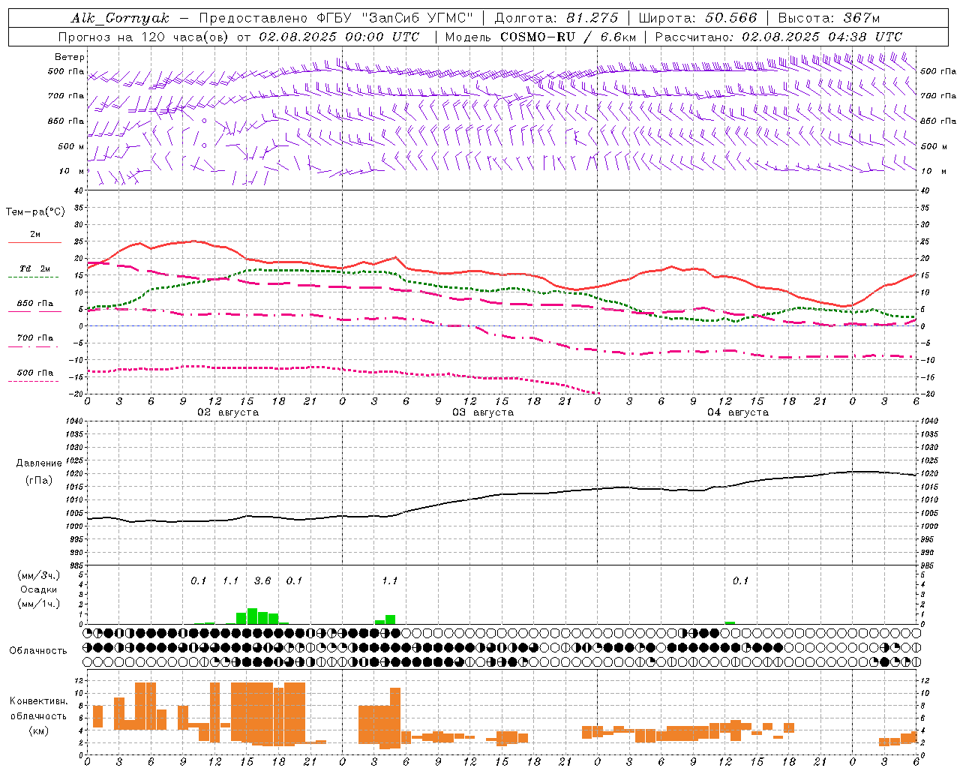960x768 pixels.
Task: Click "10 м" wind level label on left
Action: click(x=72, y=171)
